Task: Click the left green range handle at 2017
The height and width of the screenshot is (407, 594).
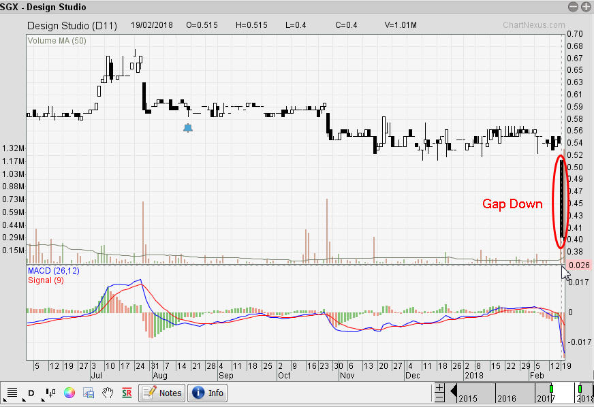Action: [552, 389]
